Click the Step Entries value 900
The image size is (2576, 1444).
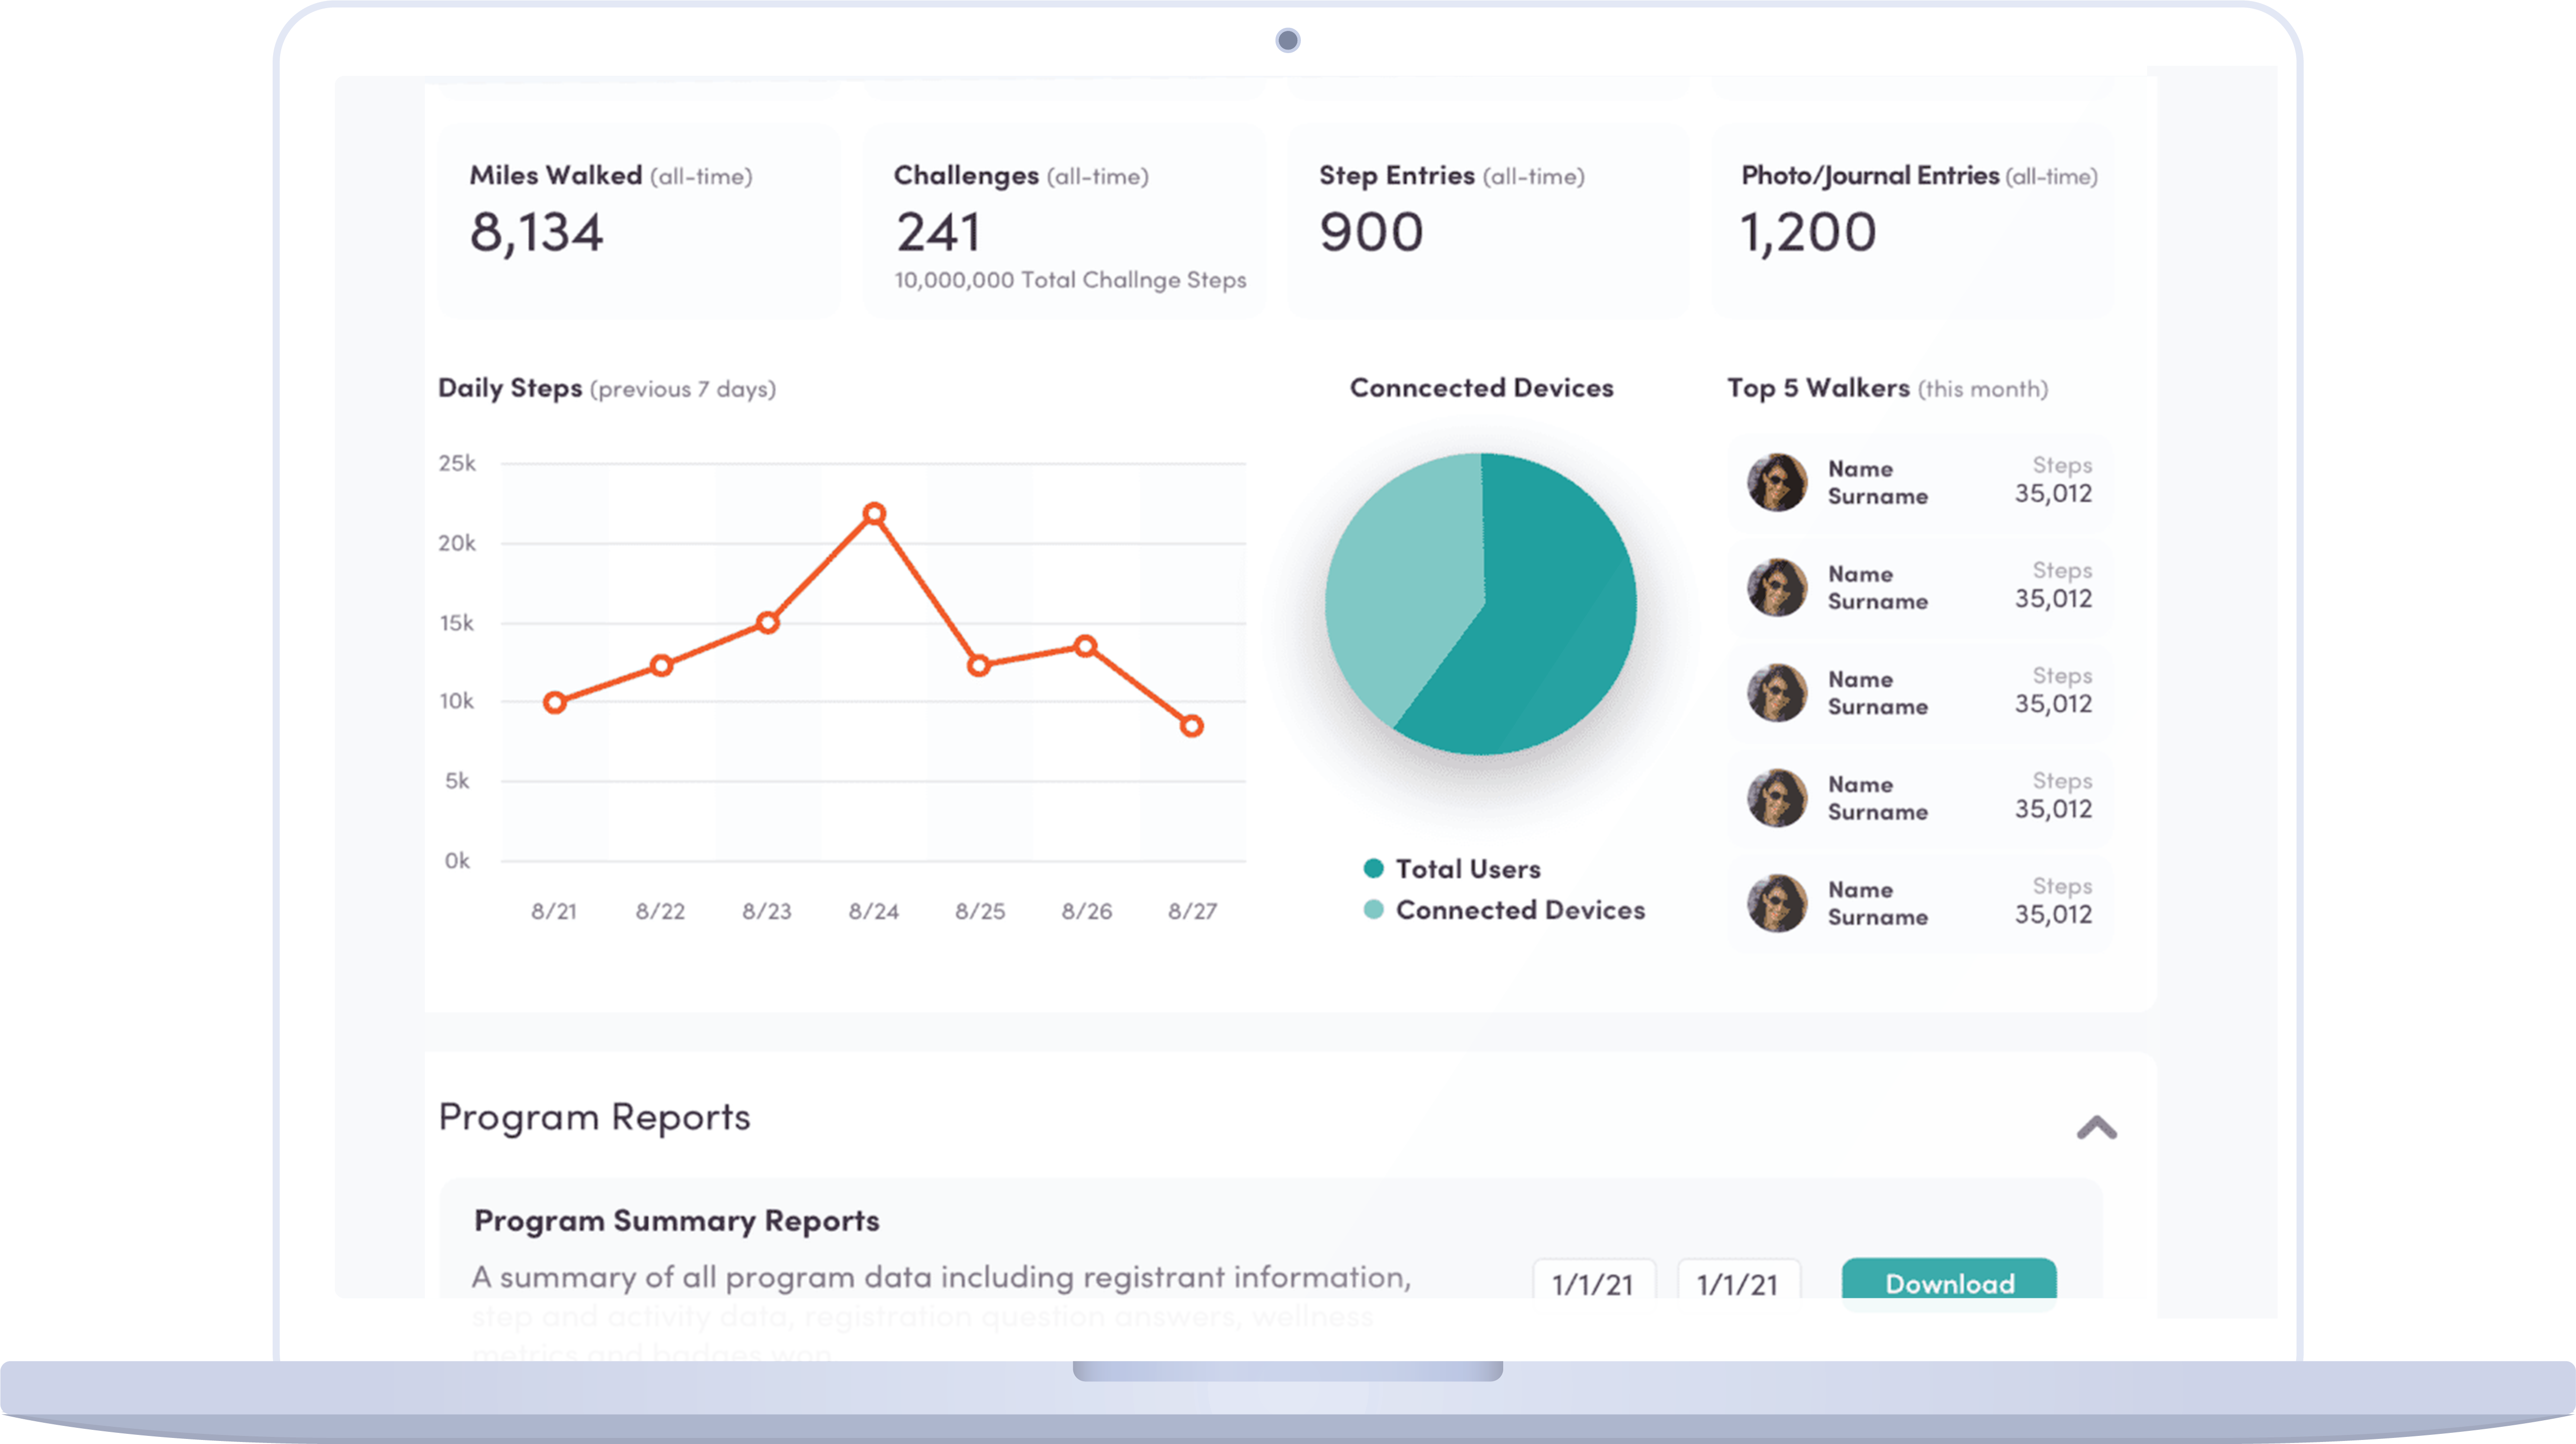pos(1371,232)
